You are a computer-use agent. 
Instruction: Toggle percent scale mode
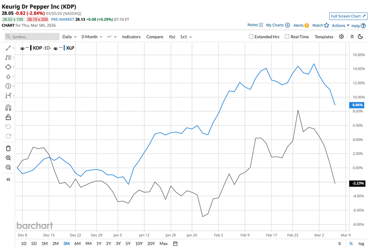(x=351, y=244)
